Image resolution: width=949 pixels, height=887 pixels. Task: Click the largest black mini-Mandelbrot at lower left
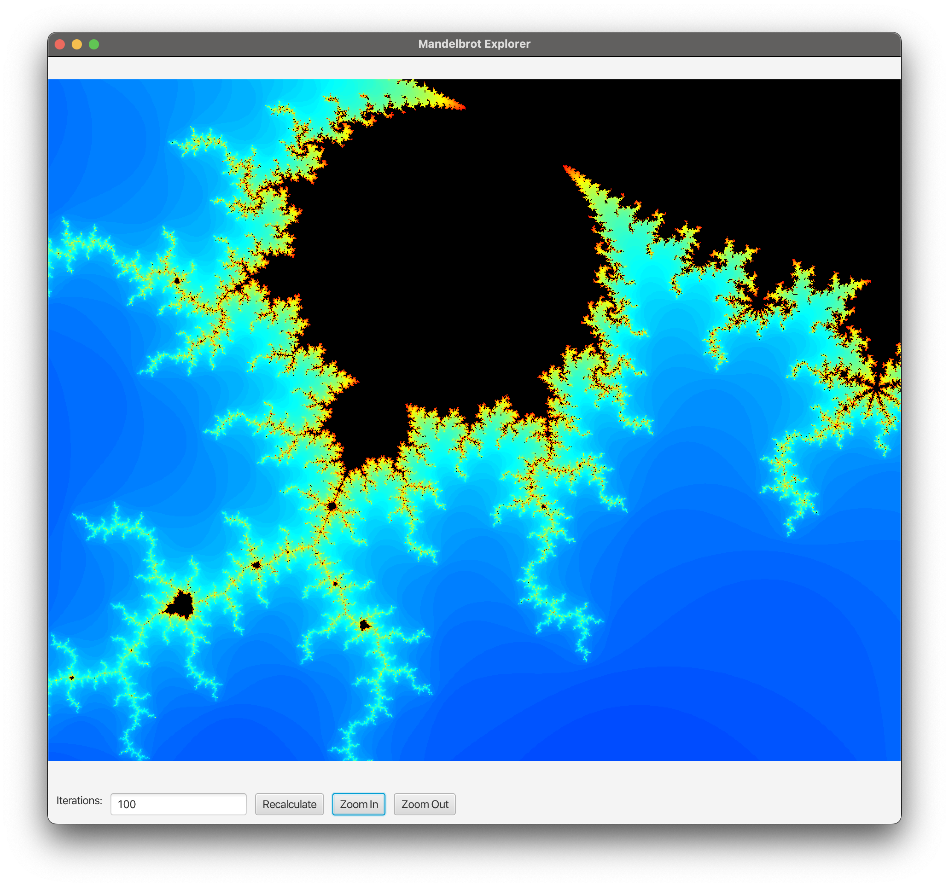[x=181, y=606]
